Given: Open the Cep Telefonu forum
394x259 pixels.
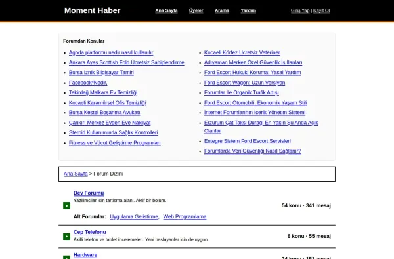Looking at the screenshot, I should [x=90, y=232].
